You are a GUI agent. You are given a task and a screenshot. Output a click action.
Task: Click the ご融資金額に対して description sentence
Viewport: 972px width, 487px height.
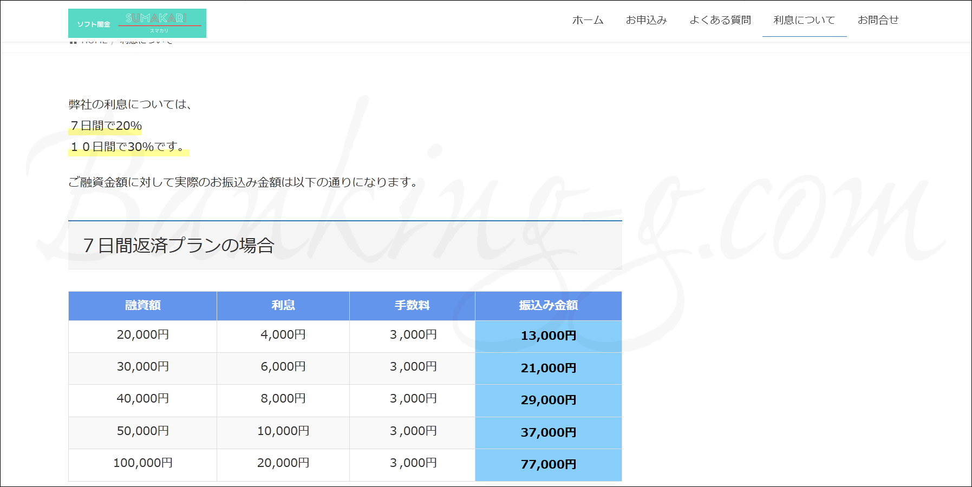click(x=244, y=182)
